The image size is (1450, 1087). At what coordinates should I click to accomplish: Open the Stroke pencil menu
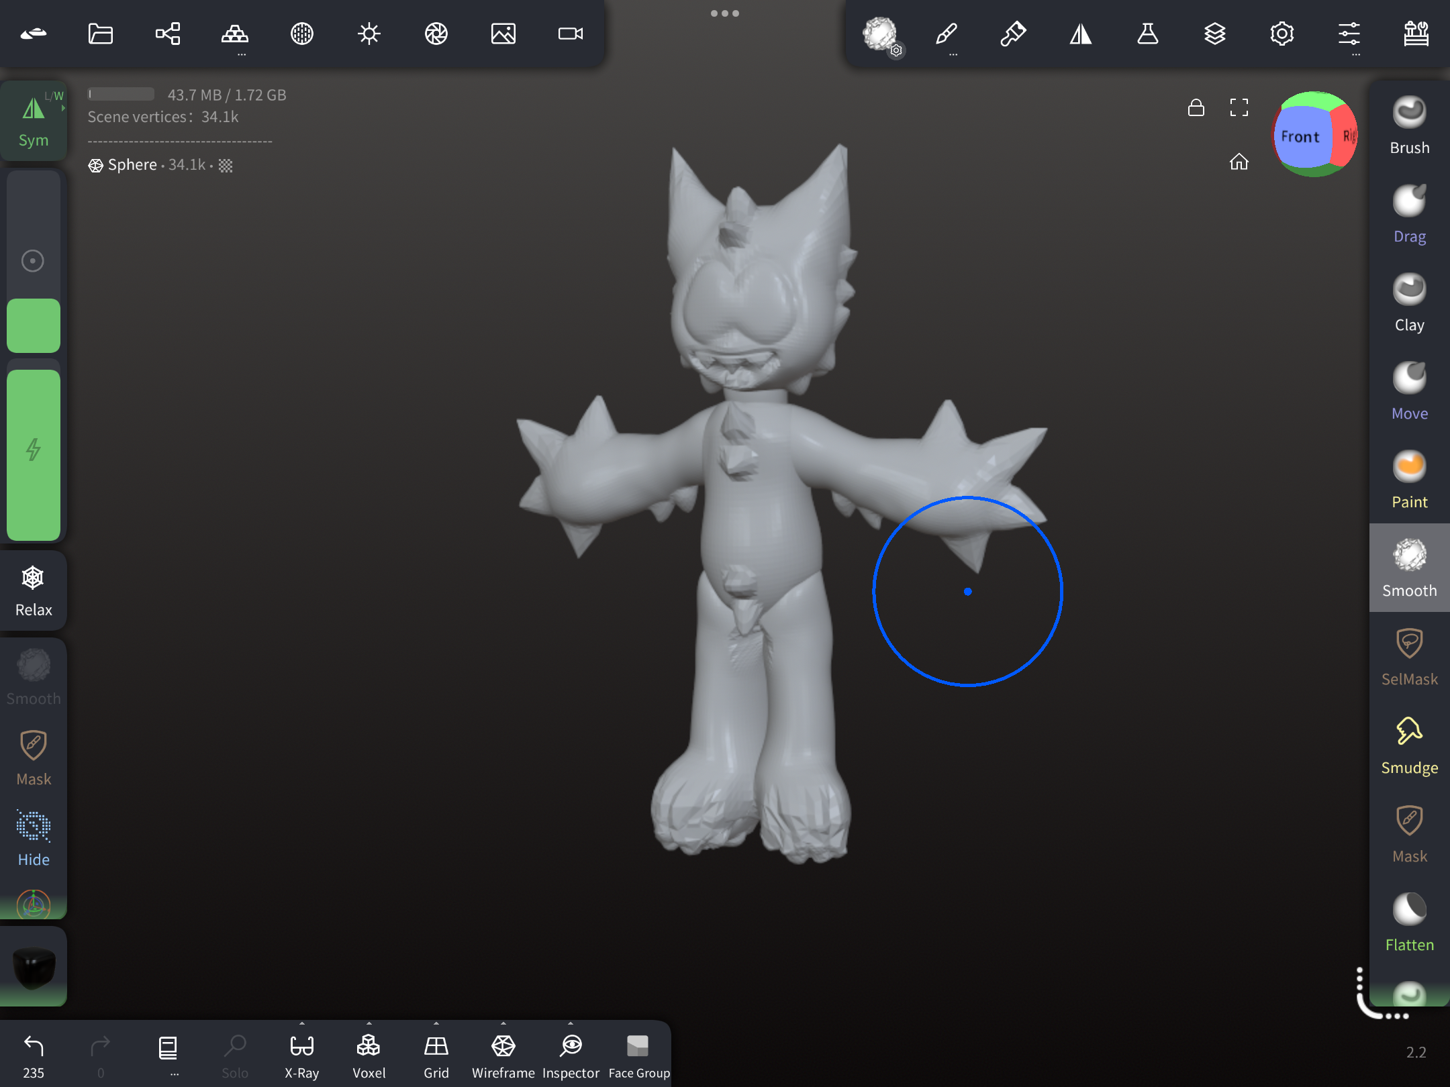click(947, 34)
